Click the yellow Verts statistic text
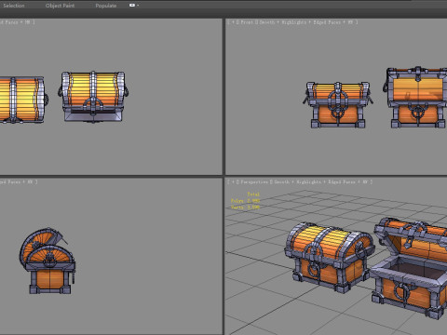The height and width of the screenshot is (335, 447). (x=245, y=207)
